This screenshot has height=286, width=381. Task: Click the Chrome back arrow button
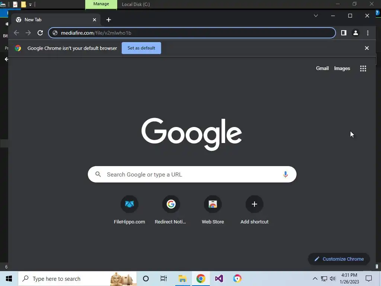pos(16,33)
